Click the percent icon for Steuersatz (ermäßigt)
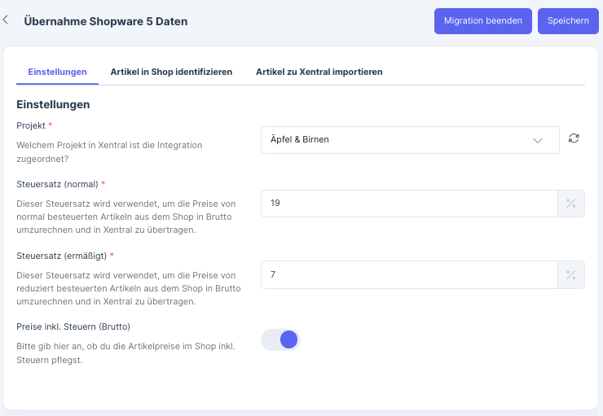The image size is (603, 416). (571, 275)
